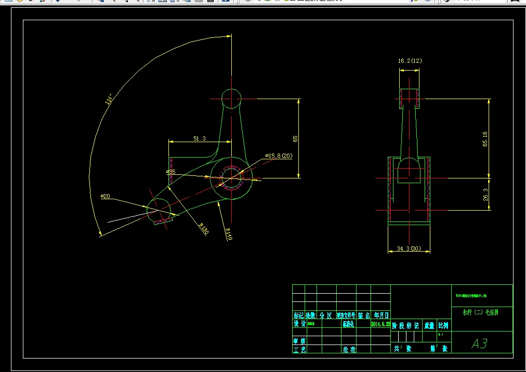
Task: Select the 分区 cell in title block
Action: pos(326,315)
